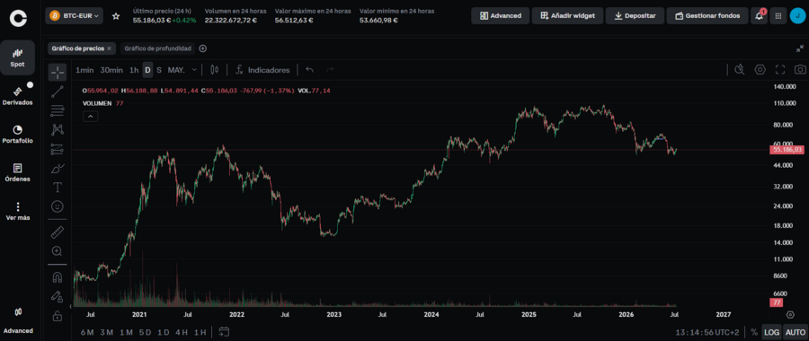Open the Portafolio section

[x=18, y=134]
